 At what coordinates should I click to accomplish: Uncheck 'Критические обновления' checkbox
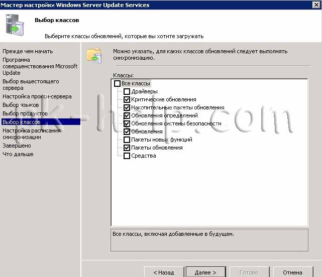[127, 99]
